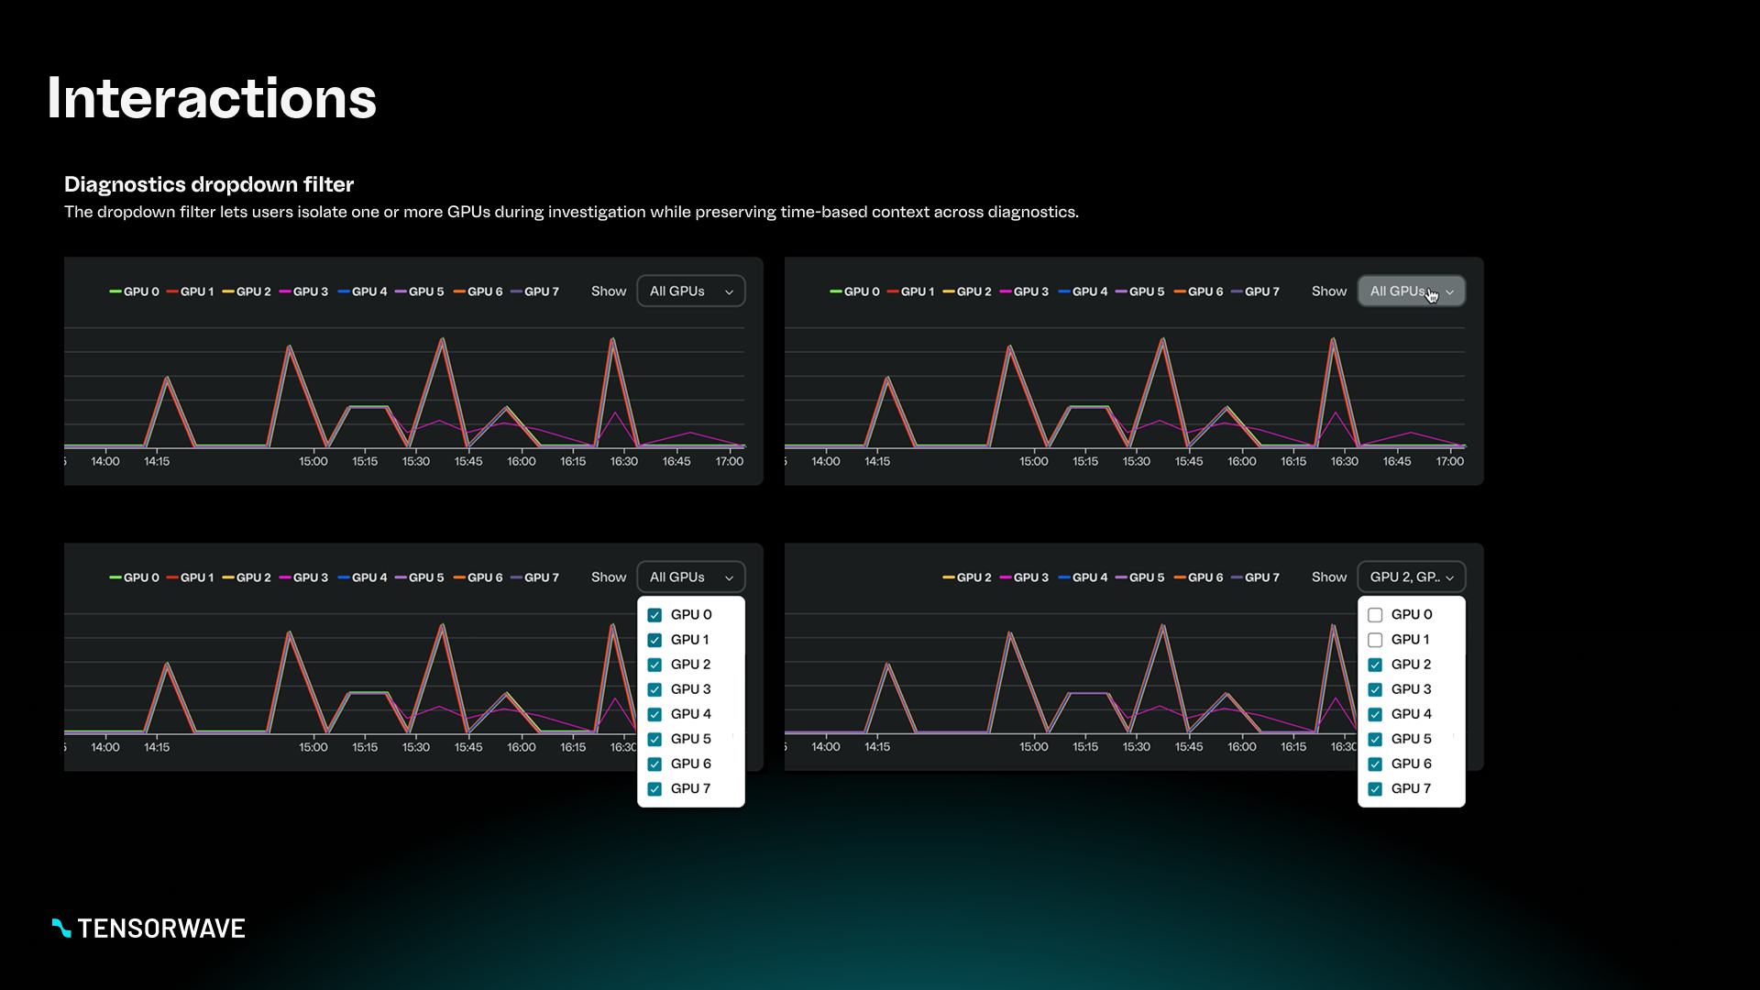Screen dimensions: 1760x990
Task: Click the GPU 6 legend entry in the bottom-right chart
Action: tap(1198, 577)
